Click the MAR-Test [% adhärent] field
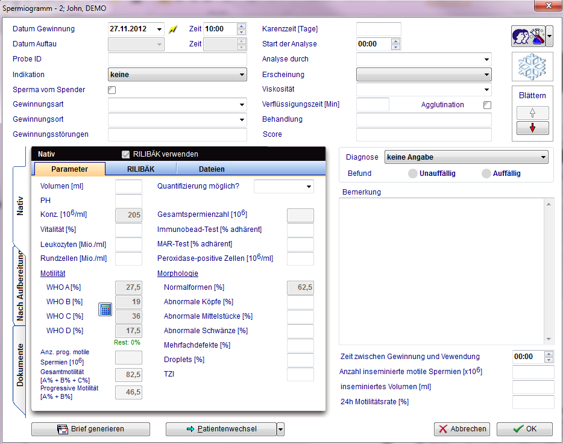563x444 pixels. tap(301, 245)
